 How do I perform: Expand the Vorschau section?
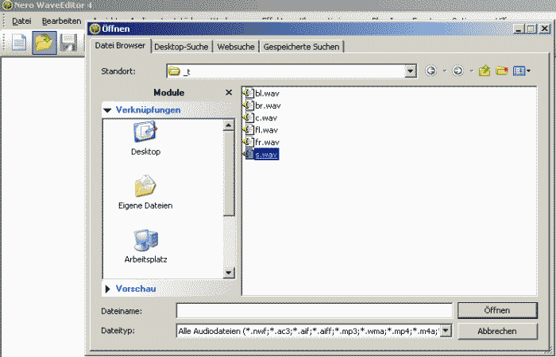click(x=109, y=289)
